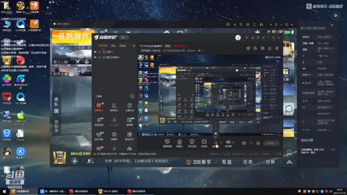Viewport: 347px width, 195px height.
Task: Open toolbox more options circle icon
Action: tap(132, 96)
